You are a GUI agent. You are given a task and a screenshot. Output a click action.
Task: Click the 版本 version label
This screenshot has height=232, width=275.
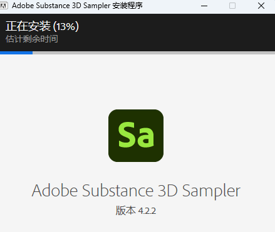point(126,211)
